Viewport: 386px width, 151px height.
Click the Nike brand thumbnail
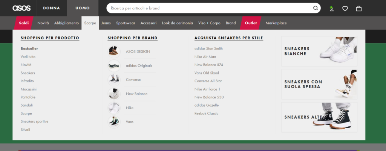pos(114,107)
